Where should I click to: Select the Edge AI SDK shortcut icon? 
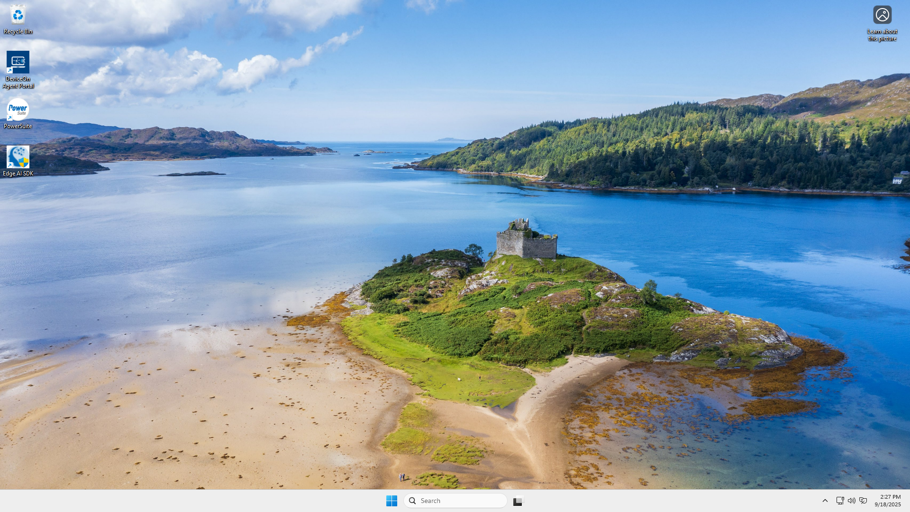18,157
